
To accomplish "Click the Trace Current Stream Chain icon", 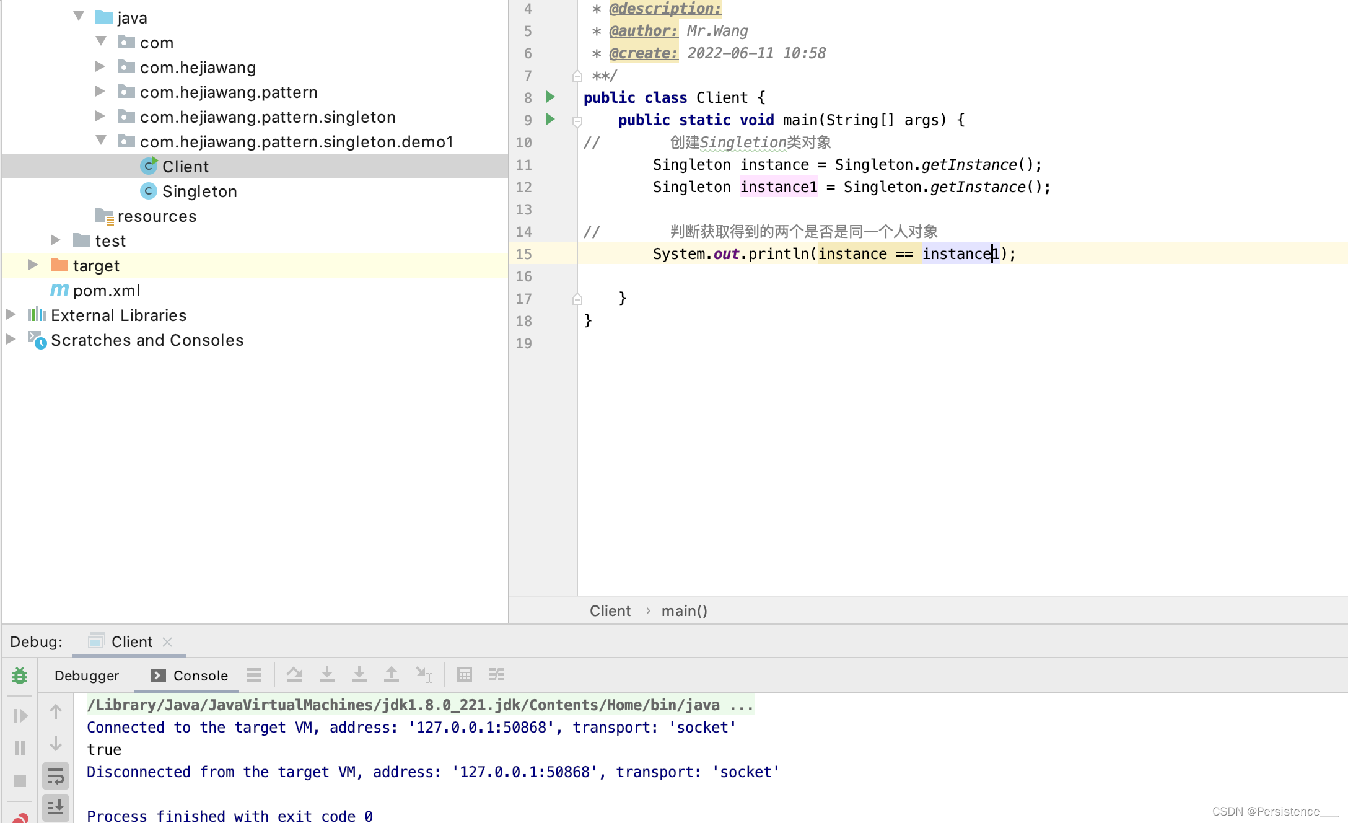I will click(x=497, y=674).
